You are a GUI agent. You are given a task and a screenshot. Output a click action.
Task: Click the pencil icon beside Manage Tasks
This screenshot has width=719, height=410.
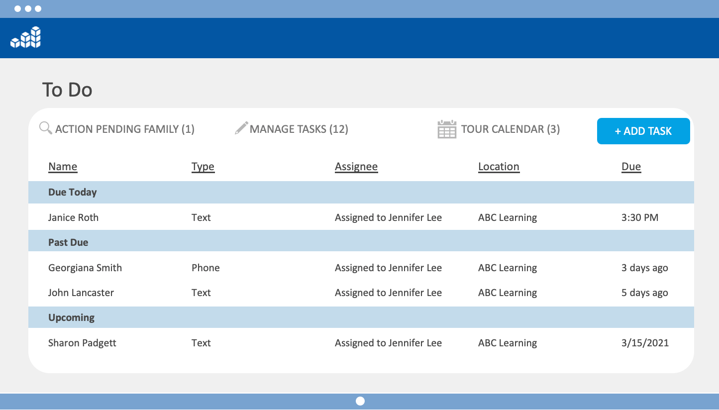(241, 128)
